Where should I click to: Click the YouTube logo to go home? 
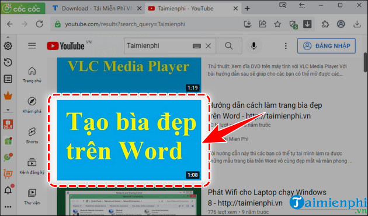[65, 46]
